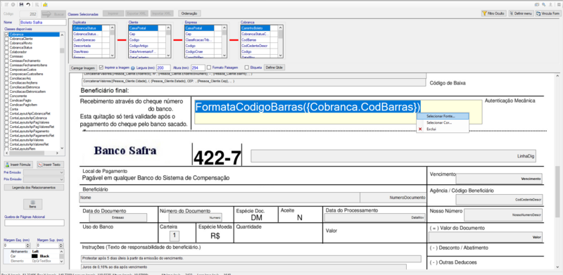Click the Cliente list down arrow
563x275 pixels.
pyautogui.click(x=168, y=56)
